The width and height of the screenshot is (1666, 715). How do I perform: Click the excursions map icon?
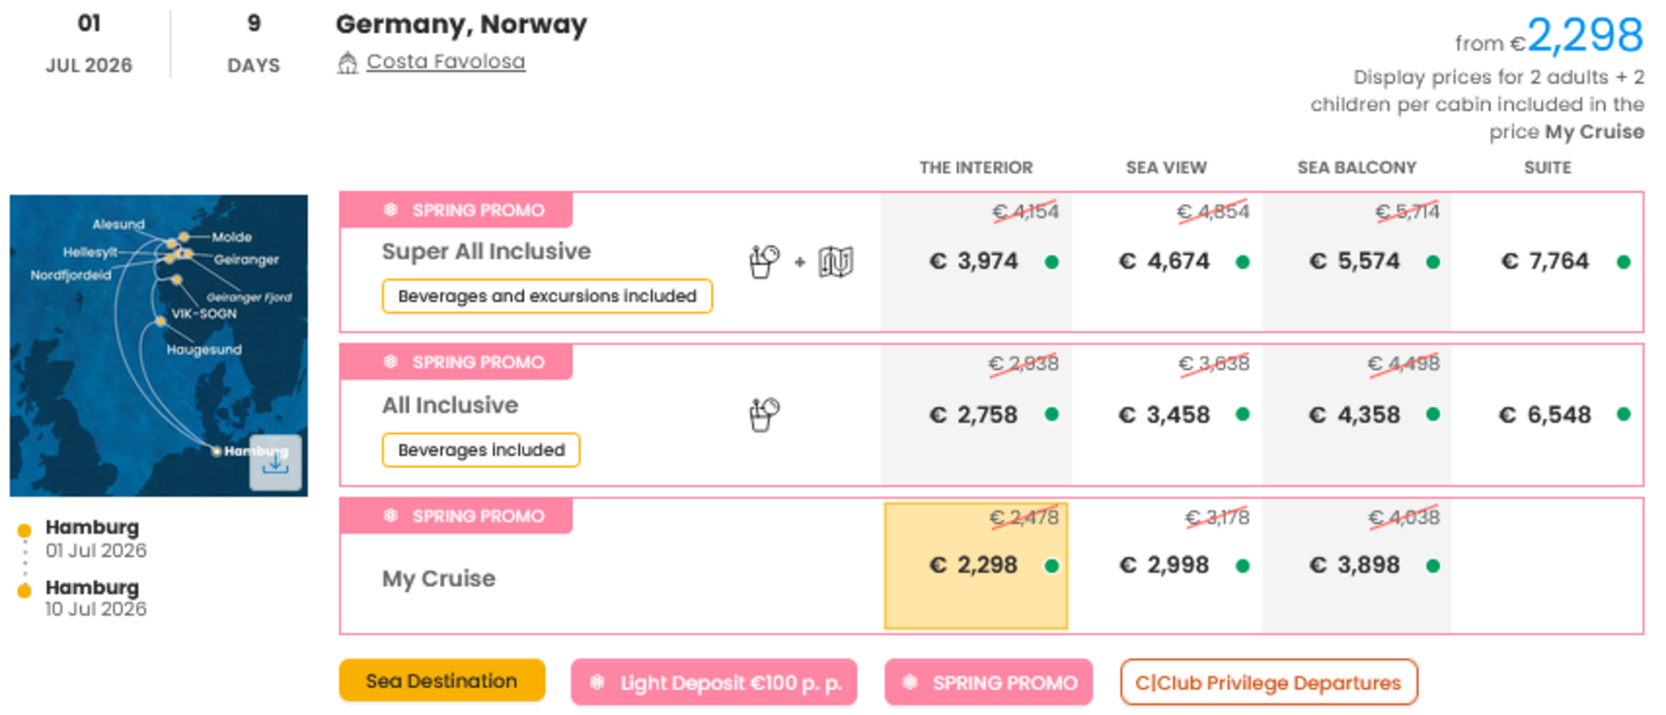click(836, 262)
